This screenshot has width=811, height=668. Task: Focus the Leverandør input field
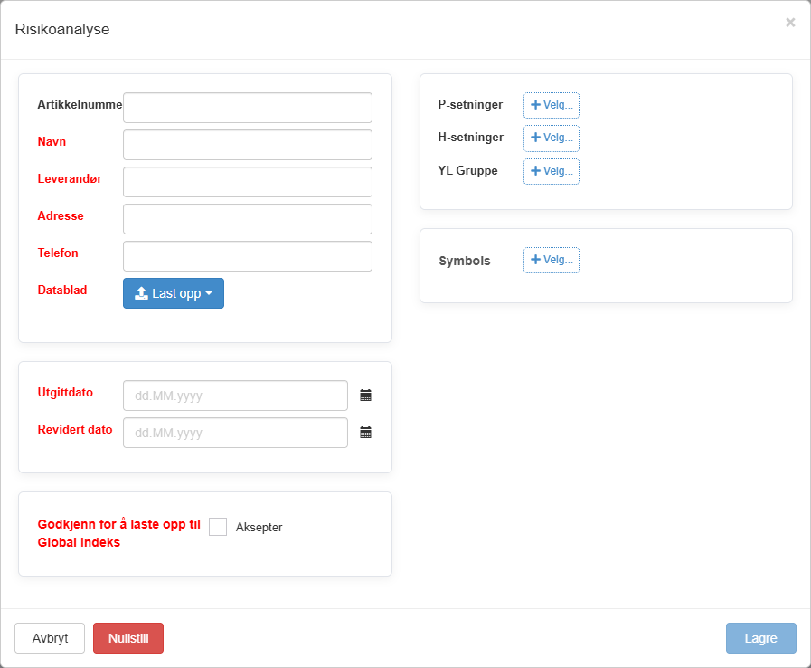click(x=248, y=182)
